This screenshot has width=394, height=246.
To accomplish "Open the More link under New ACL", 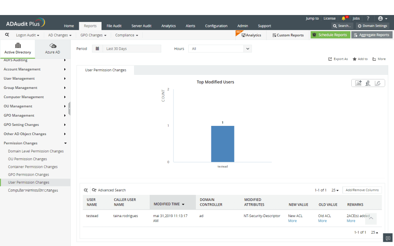I will tap(292, 221).
